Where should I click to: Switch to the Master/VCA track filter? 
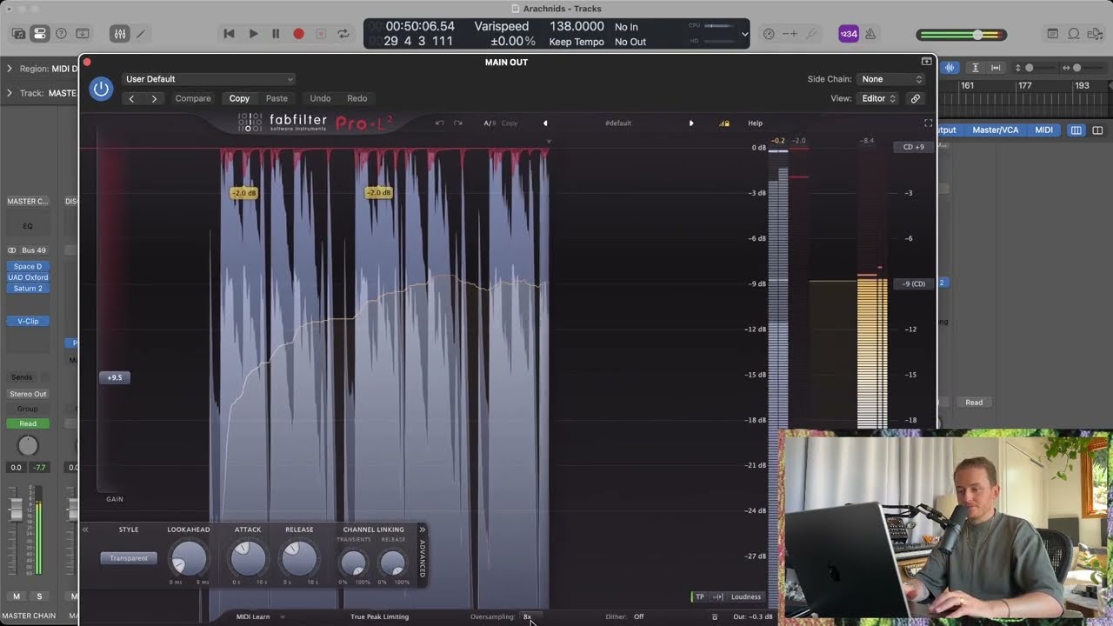coord(995,130)
